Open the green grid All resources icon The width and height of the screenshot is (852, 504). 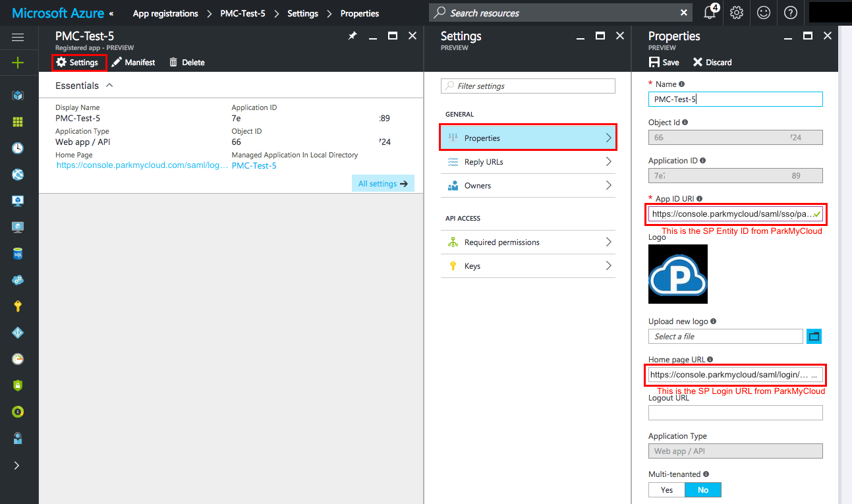point(18,122)
